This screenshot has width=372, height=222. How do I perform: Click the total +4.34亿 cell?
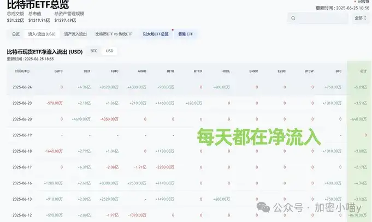pos(360,183)
